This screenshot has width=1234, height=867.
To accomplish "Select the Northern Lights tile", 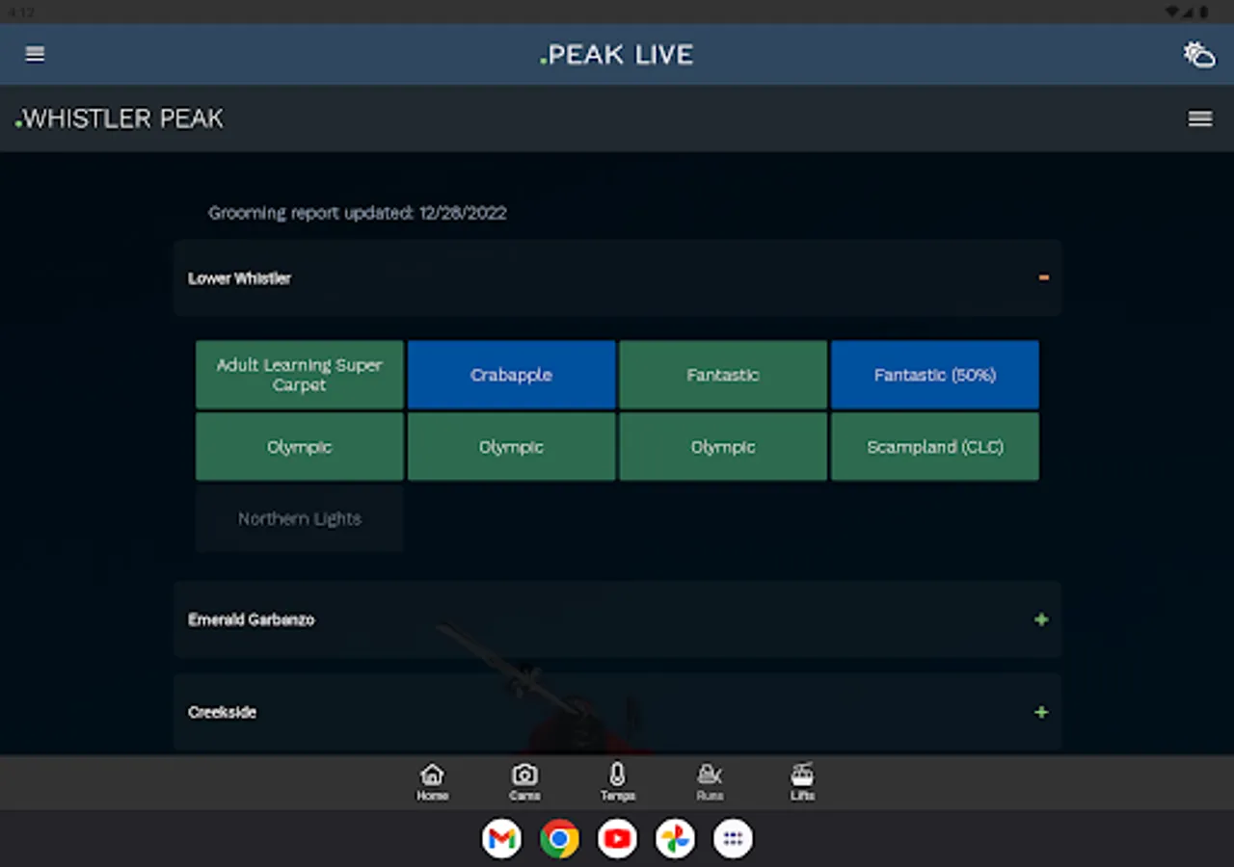I will (300, 518).
